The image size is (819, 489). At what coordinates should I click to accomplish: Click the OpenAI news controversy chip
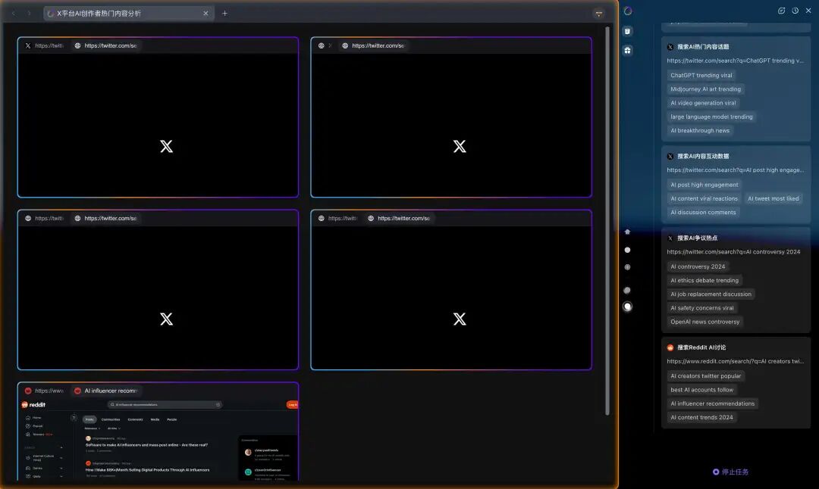coord(704,322)
